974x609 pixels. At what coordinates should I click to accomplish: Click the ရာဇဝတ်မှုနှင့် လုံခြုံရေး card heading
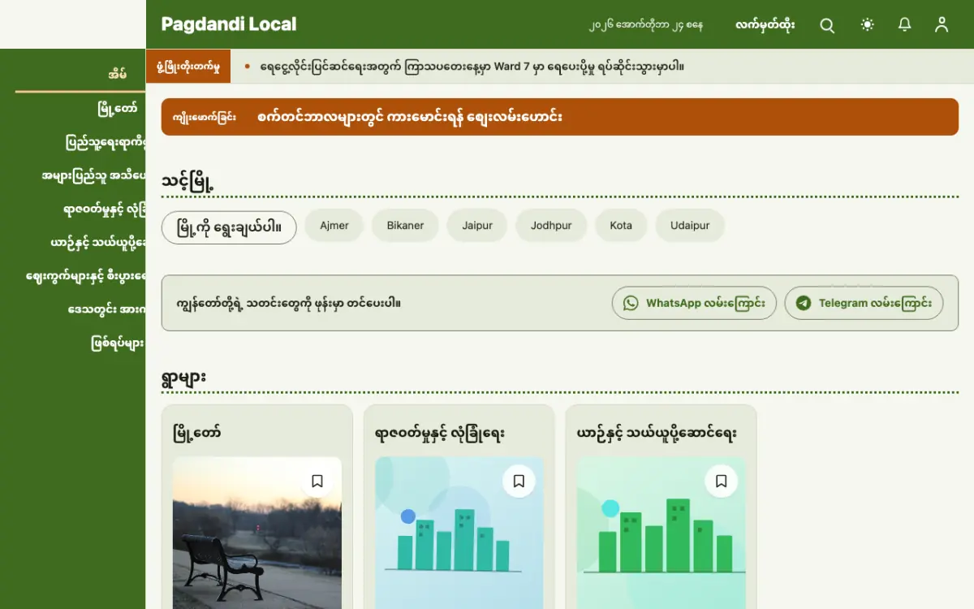(439, 434)
